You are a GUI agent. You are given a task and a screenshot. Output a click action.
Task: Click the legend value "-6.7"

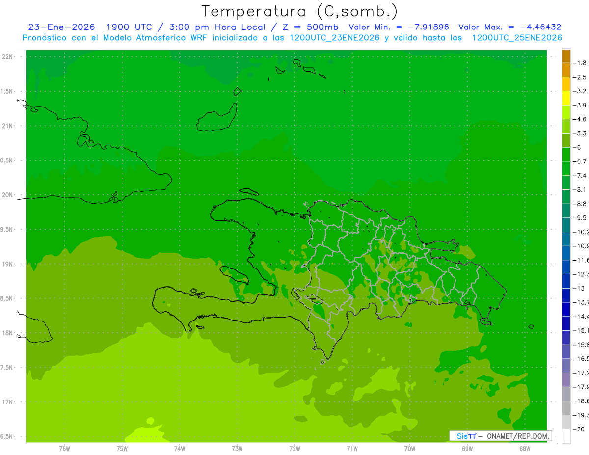580,161
